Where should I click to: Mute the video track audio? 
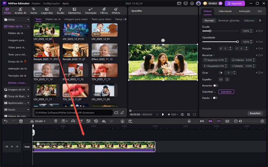point(17,147)
